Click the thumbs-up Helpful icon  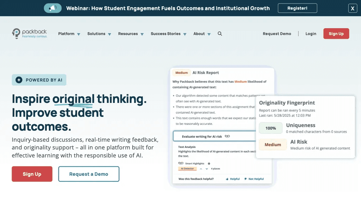click(x=227, y=179)
